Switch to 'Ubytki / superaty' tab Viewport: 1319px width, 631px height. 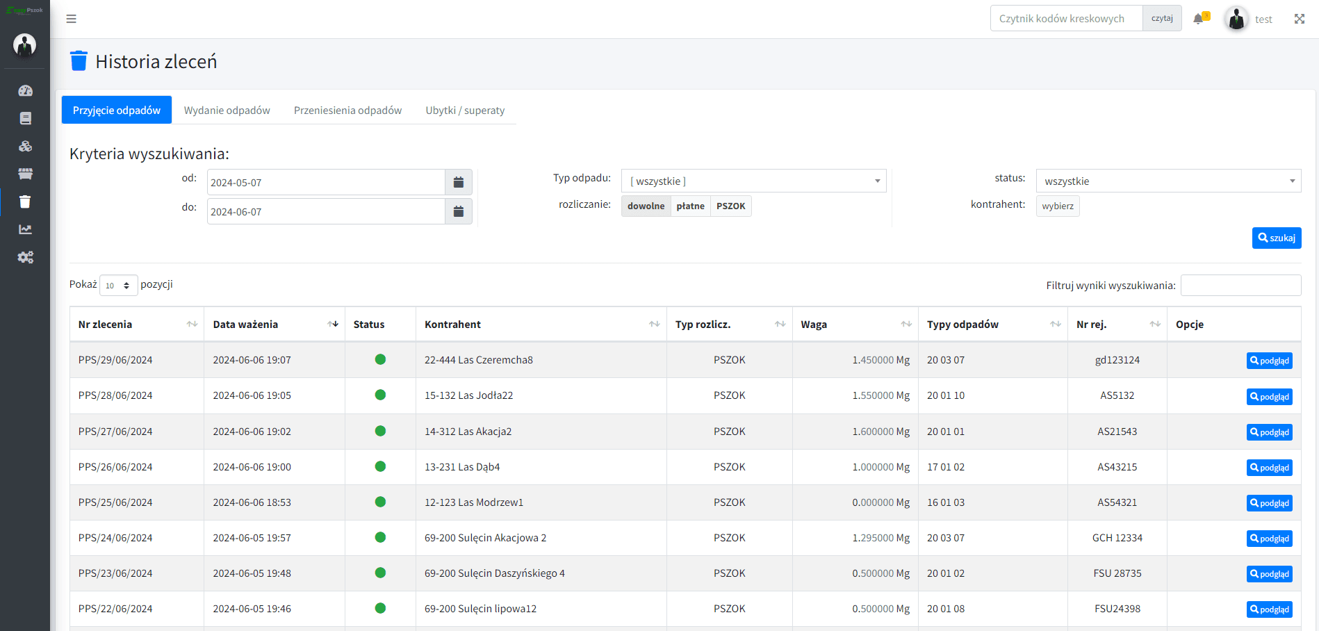(x=465, y=110)
